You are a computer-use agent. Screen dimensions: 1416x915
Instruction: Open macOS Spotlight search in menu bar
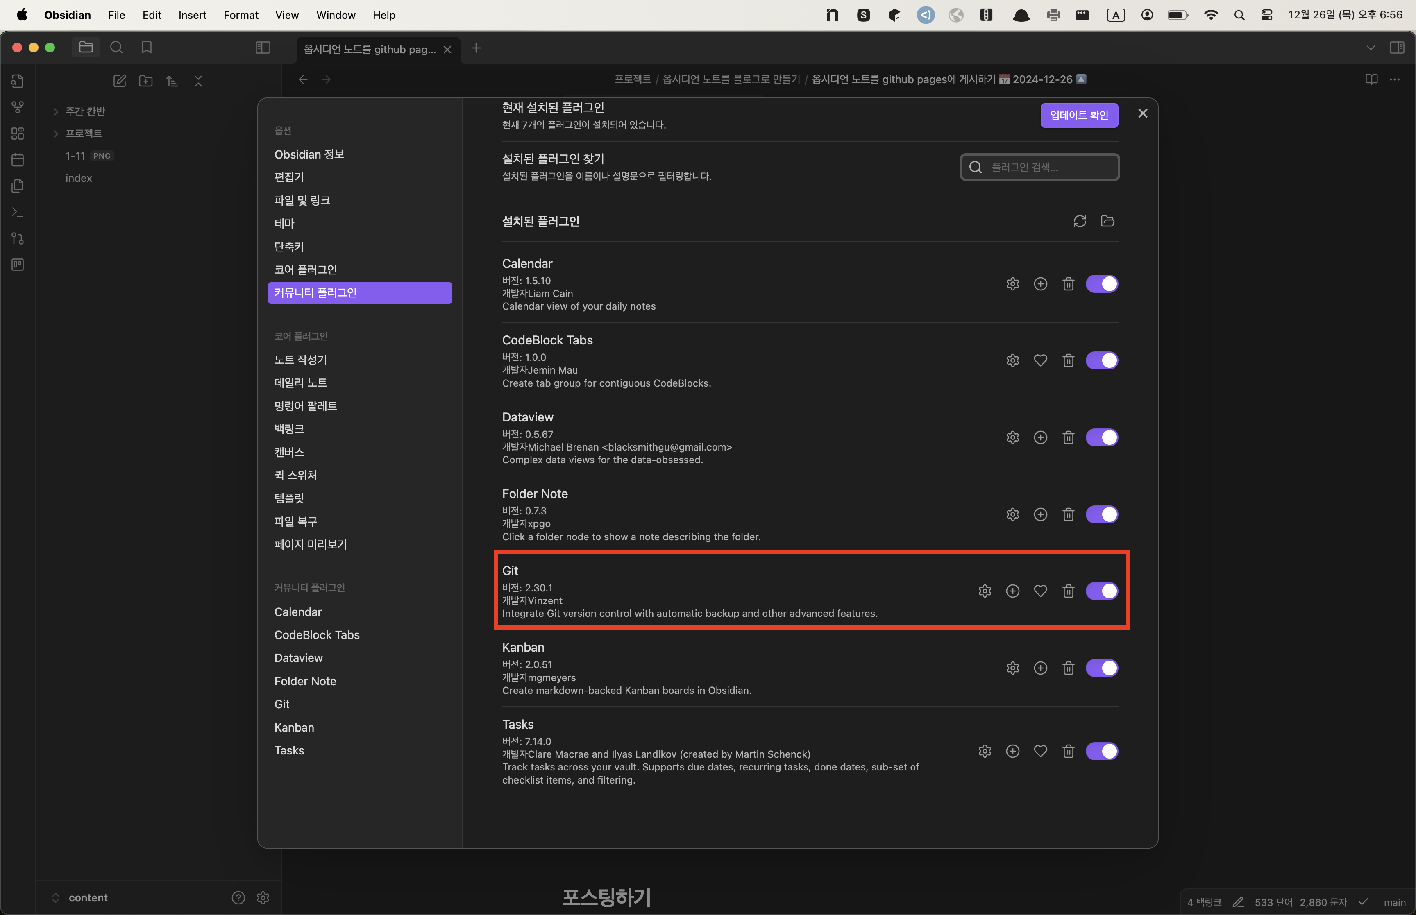(x=1239, y=16)
